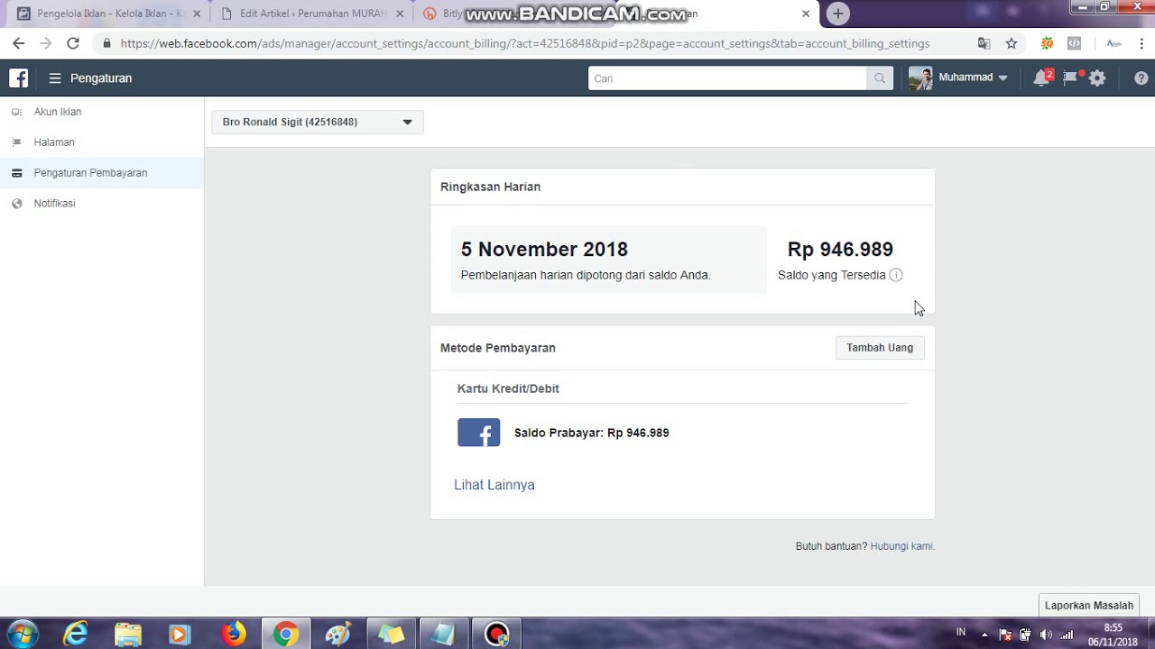Reload the current page
The height and width of the screenshot is (649, 1155).
tap(73, 43)
